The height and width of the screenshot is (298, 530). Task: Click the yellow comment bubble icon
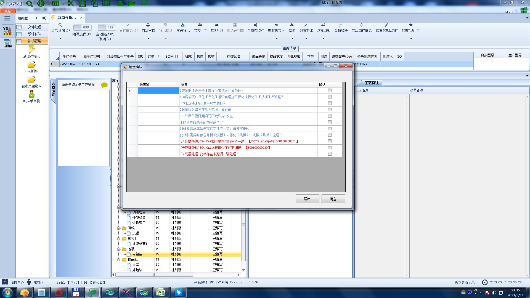tap(104, 85)
